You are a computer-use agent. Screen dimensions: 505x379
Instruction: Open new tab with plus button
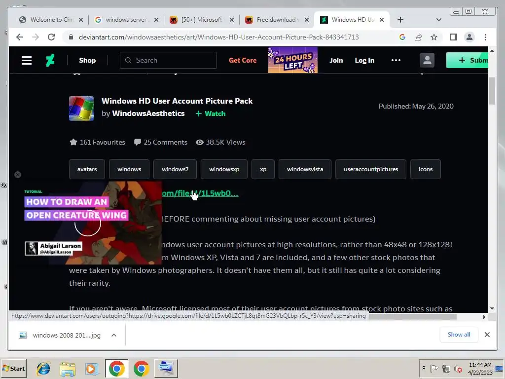coord(400,20)
